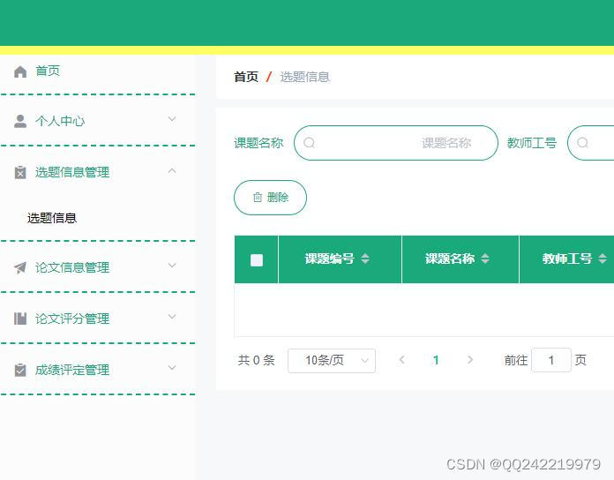
Task: Expand the 论文评分管理 chevron
Action: [172, 317]
